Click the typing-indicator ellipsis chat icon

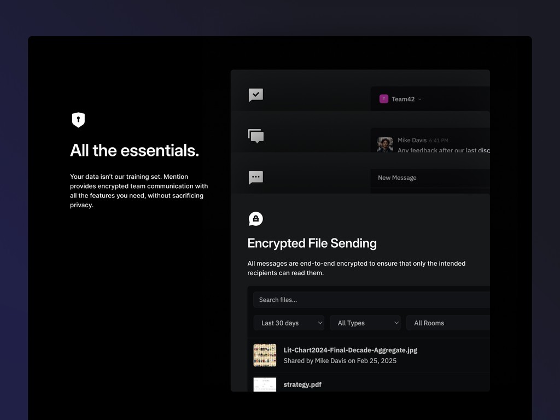click(256, 177)
